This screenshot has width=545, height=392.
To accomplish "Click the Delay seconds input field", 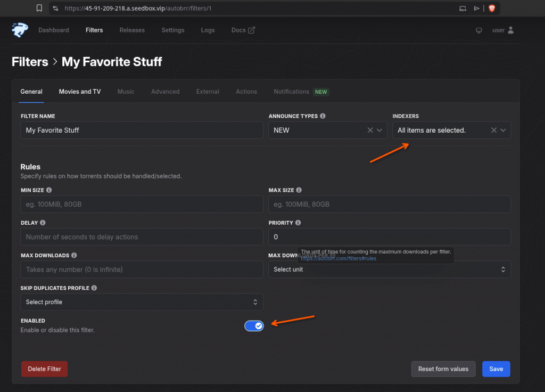I will click(x=142, y=237).
